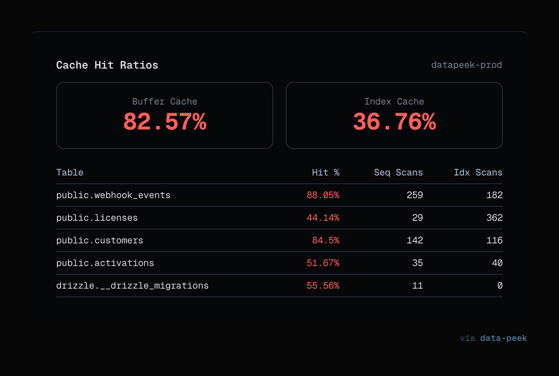Click the Buffer Cache 82.57% card
This screenshot has width=559, height=376.
pyautogui.click(x=164, y=115)
